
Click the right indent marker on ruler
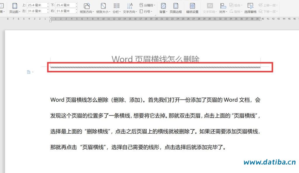pos(260,20)
